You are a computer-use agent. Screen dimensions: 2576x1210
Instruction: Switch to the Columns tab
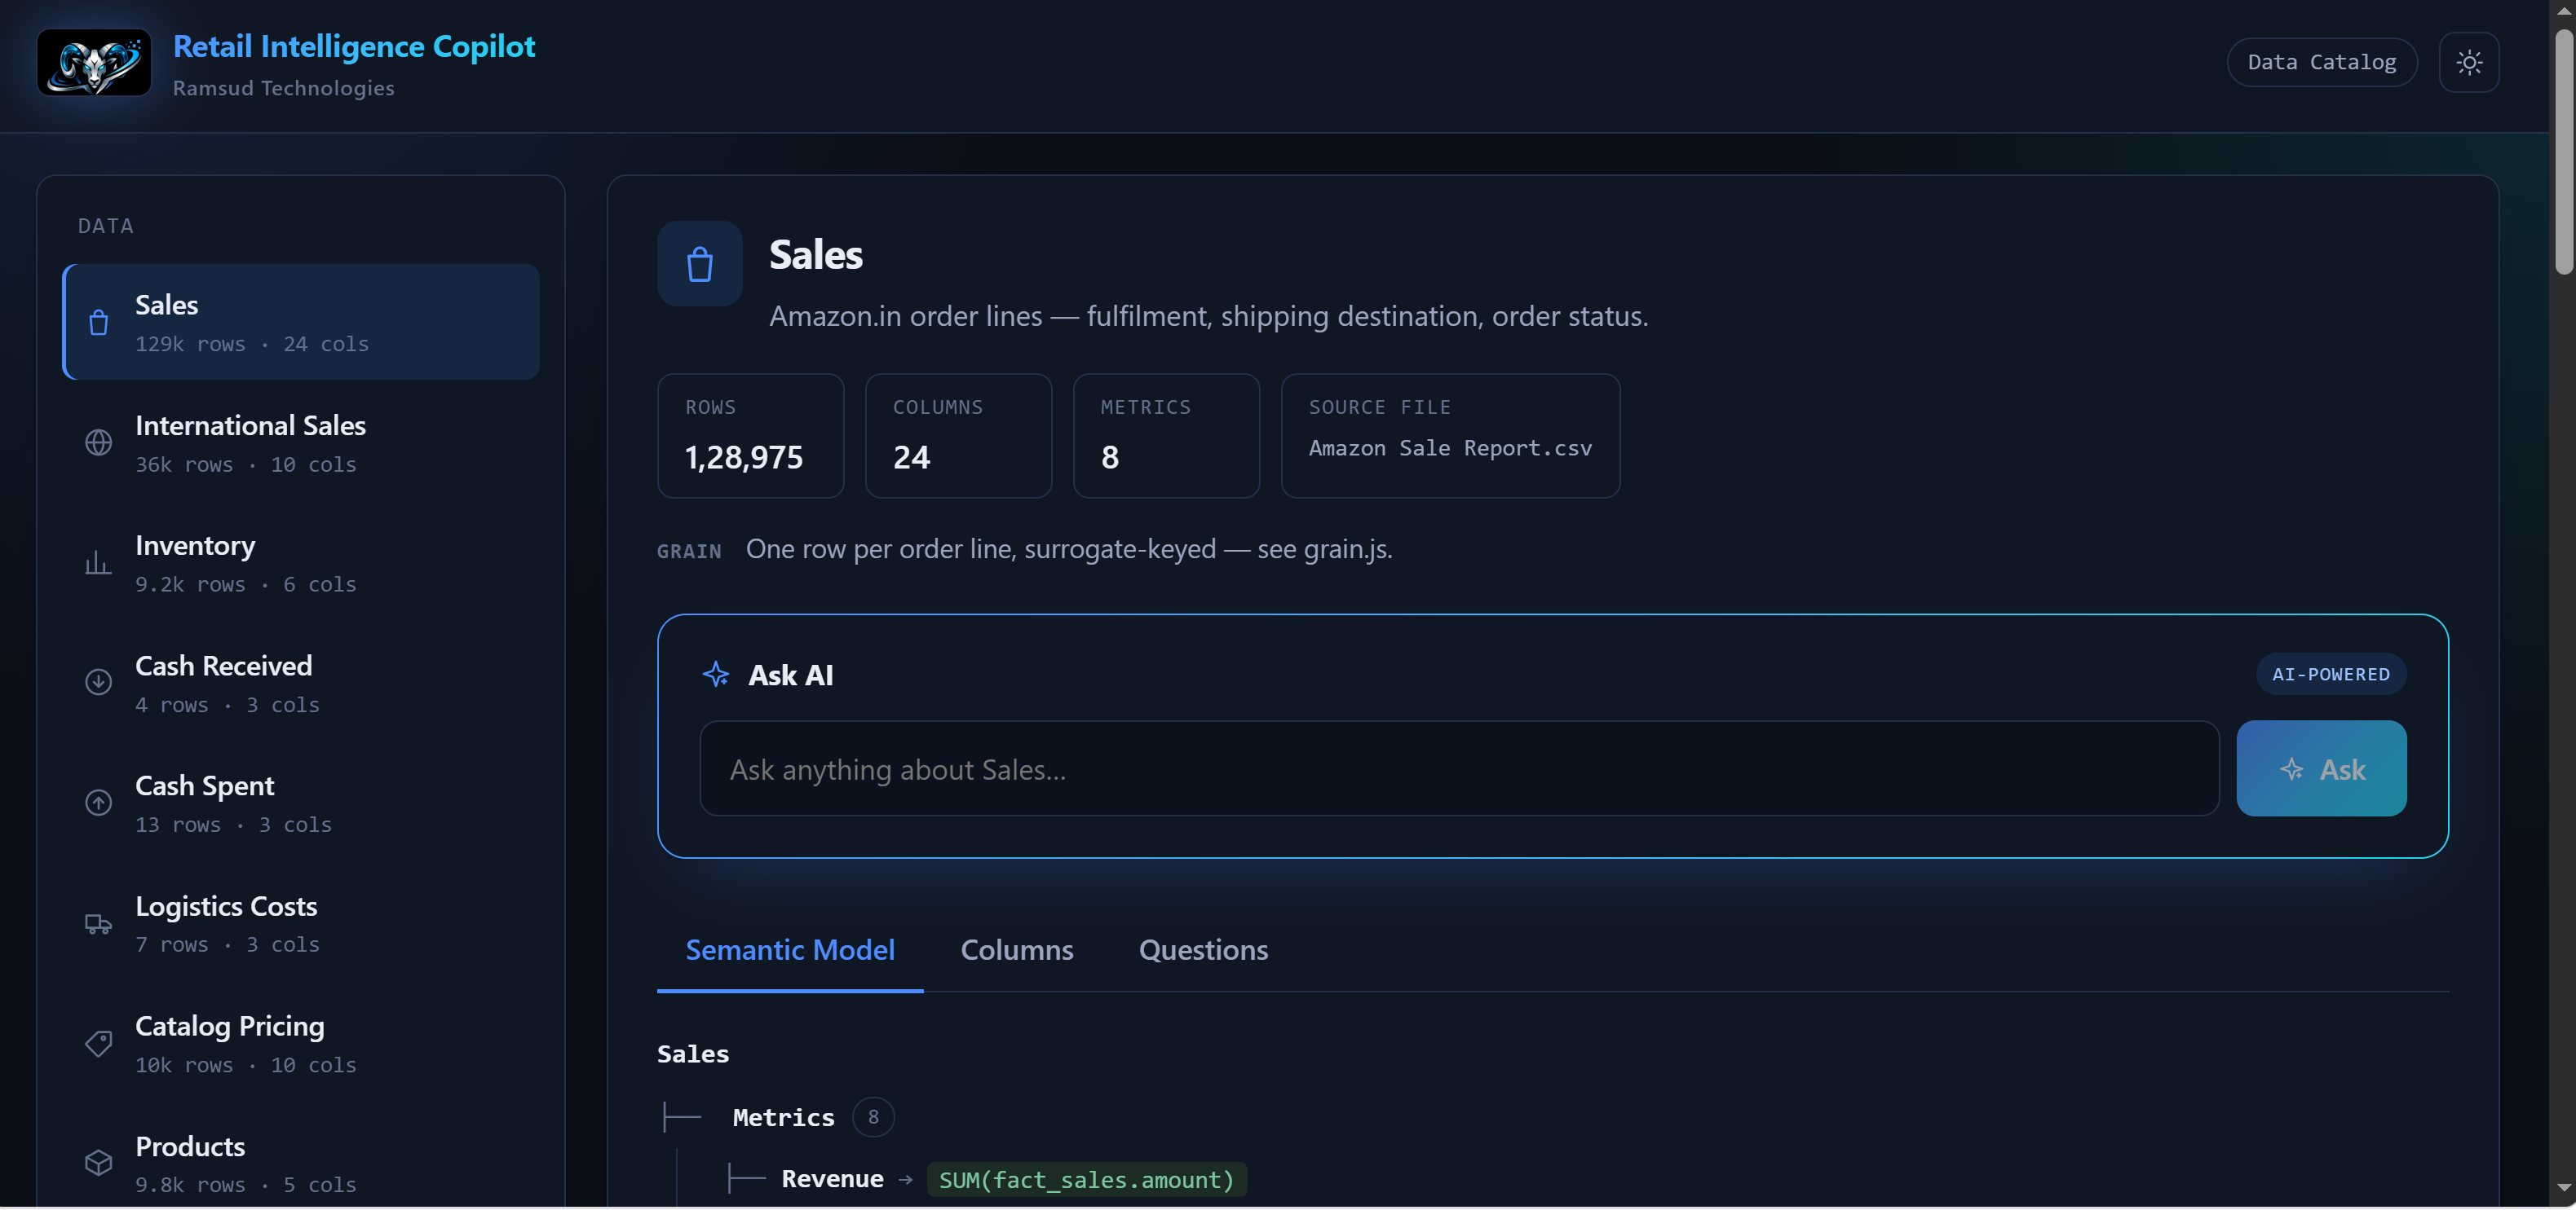[1016, 950]
